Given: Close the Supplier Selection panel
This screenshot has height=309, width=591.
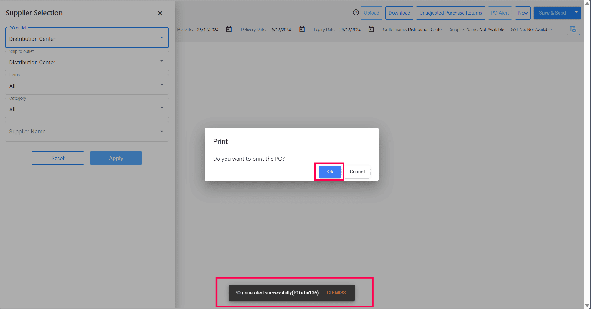Looking at the screenshot, I should point(160,13).
